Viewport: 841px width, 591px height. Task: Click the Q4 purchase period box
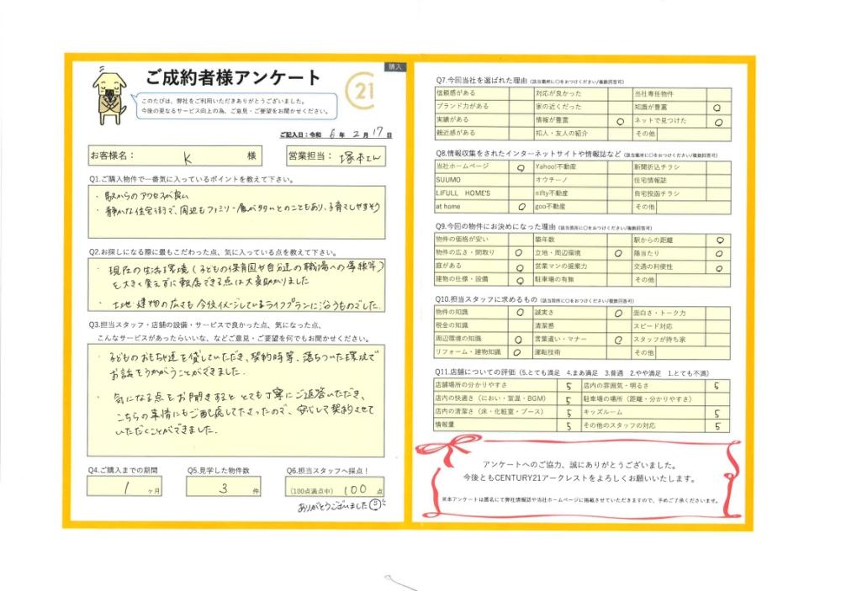124,487
